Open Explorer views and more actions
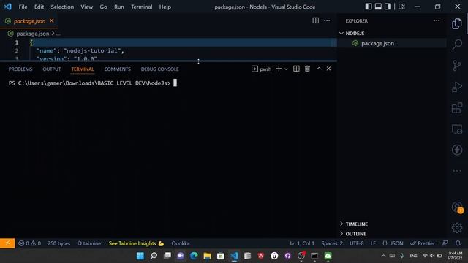468x263 pixels. [437, 20]
